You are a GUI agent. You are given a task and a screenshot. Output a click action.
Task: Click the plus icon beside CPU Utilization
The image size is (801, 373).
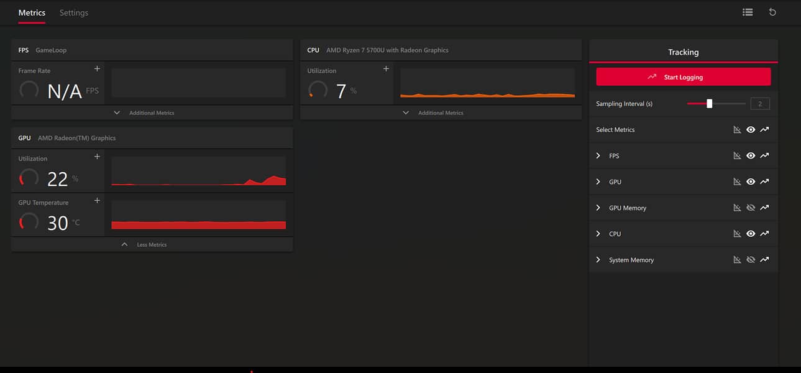coord(386,69)
